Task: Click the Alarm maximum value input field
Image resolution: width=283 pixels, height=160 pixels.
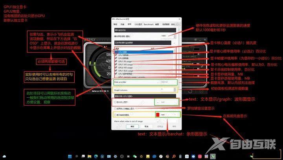Action: click(x=173, y=121)
